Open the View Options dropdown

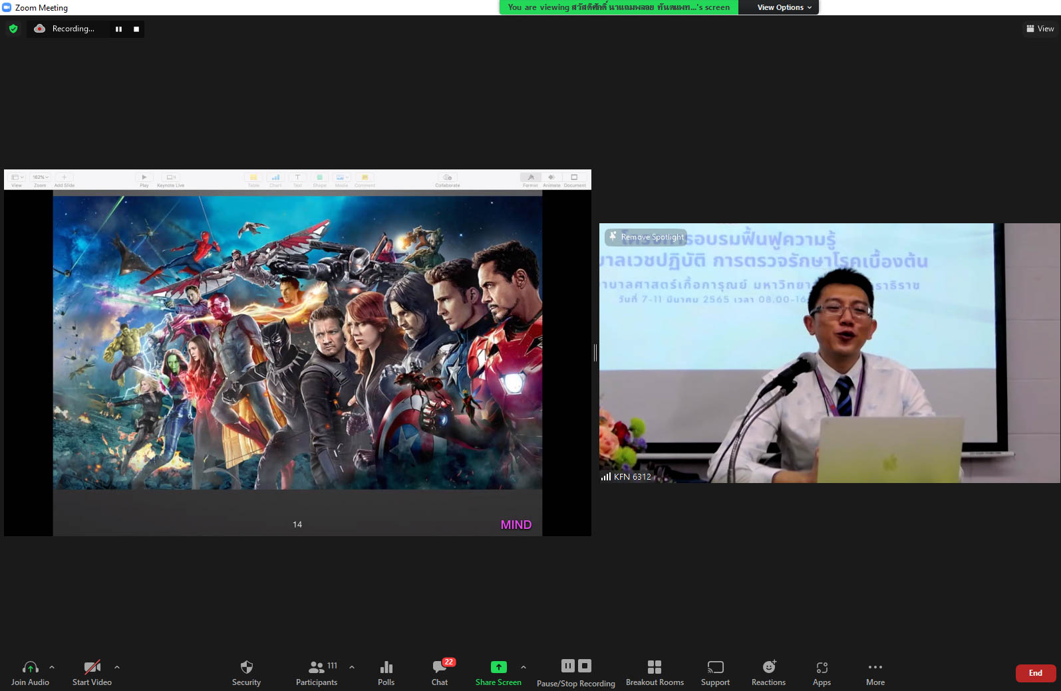tap(784, 7)
